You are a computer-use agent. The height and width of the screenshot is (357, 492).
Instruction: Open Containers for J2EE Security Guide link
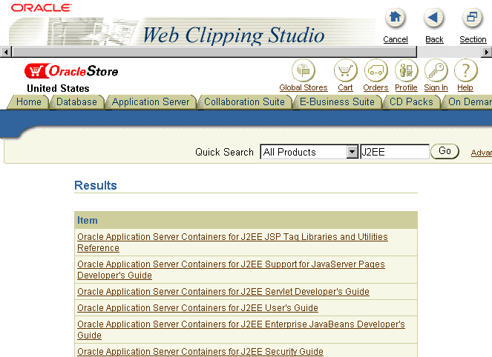200,351
